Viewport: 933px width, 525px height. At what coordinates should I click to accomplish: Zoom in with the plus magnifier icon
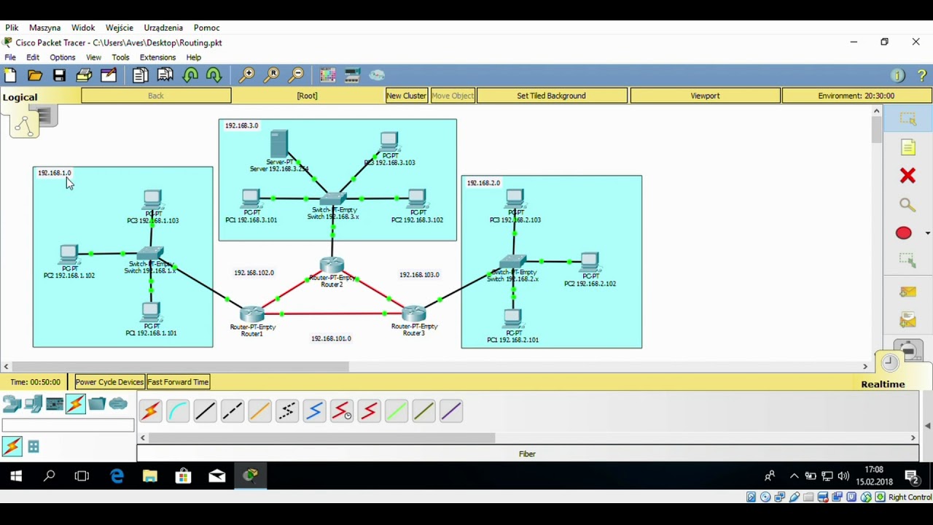coord(247,75)
